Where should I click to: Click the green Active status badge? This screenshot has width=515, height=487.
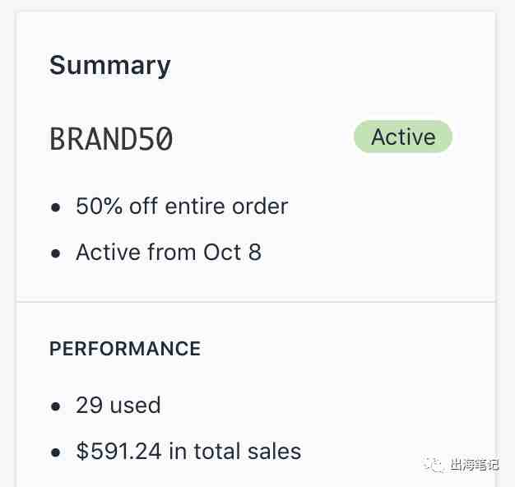[x=403, y=137]
